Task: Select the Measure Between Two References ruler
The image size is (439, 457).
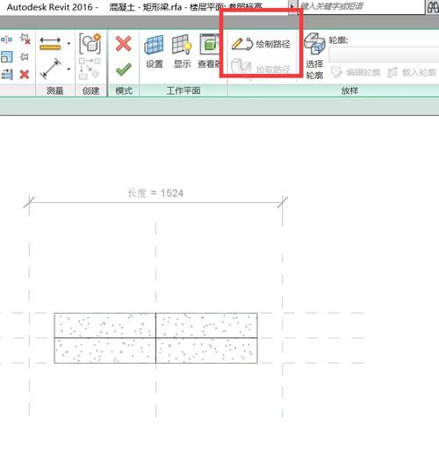Action: [50, 44]
